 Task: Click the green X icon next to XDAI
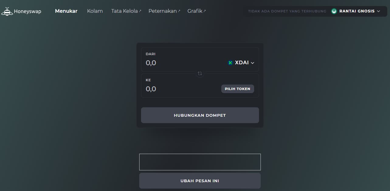(x=230, y=62)
